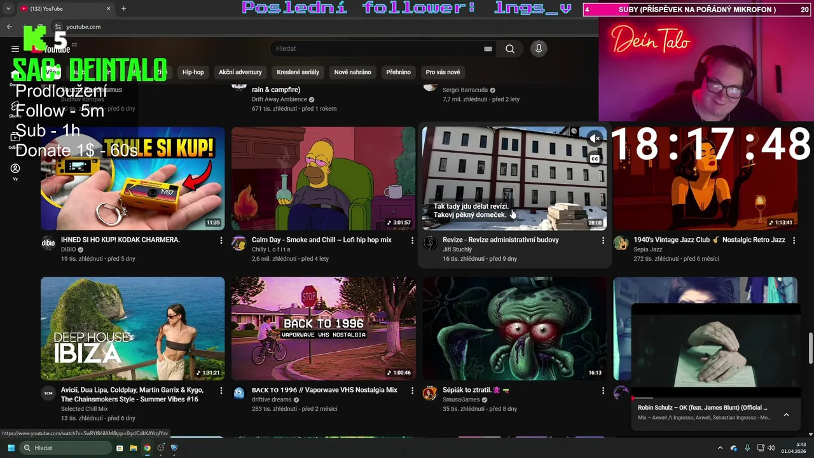Viewport: 814px width, 458px height.
Task: Open a new browser tab
Action: pyautogui.click(x=123, y=9)
